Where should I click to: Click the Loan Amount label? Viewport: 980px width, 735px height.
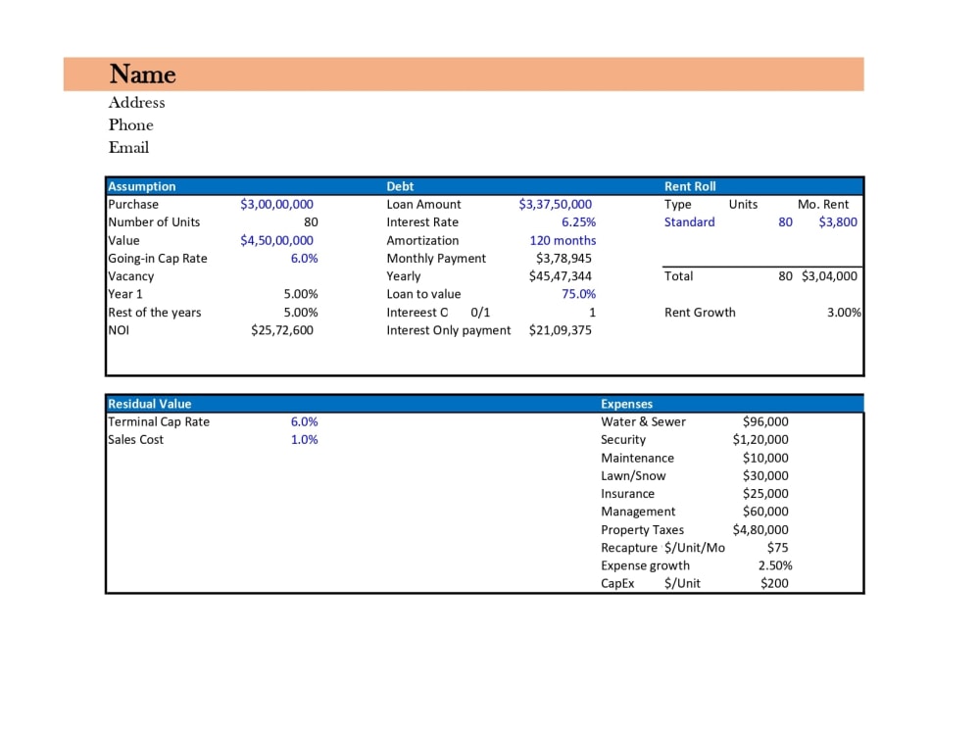point(423,205)
